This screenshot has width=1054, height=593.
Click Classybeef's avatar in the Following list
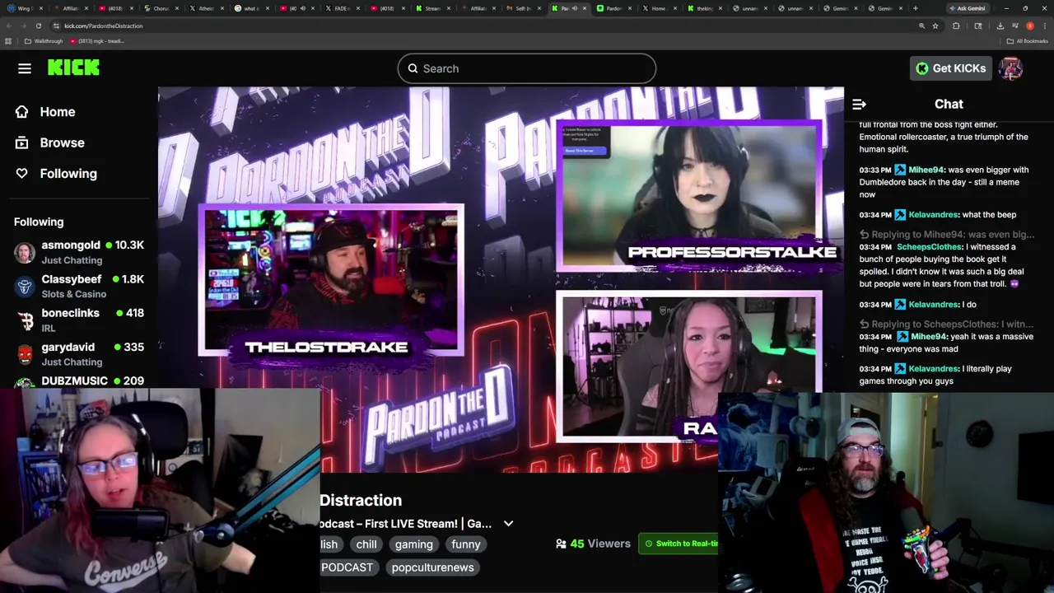coord(26,287)
